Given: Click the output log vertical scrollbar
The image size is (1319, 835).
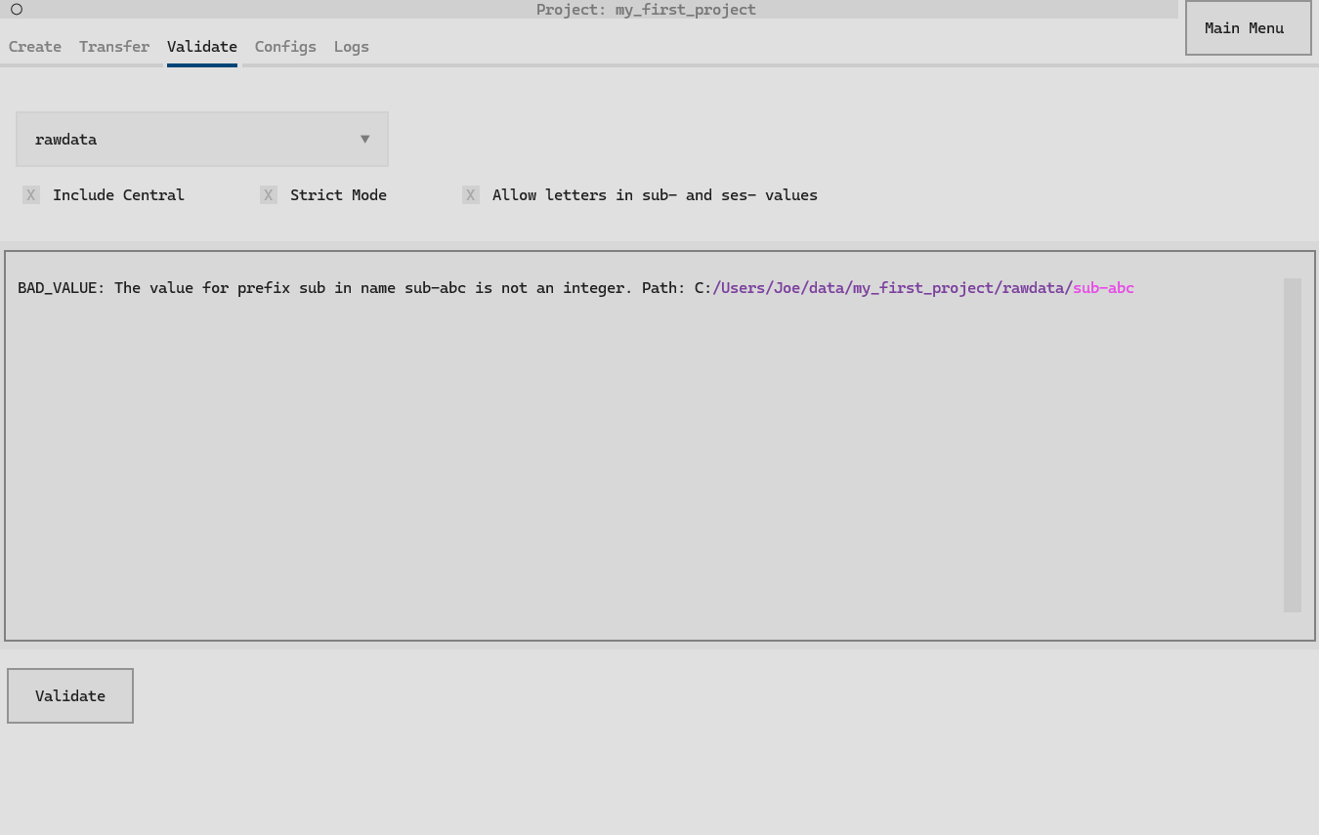Looking at the screenshot, I should point(1292,444).
